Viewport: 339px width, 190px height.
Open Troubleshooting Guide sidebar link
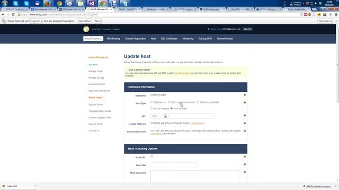[x=100, y=111]
